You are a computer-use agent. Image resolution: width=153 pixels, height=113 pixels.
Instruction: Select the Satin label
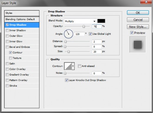pos(12,64)
